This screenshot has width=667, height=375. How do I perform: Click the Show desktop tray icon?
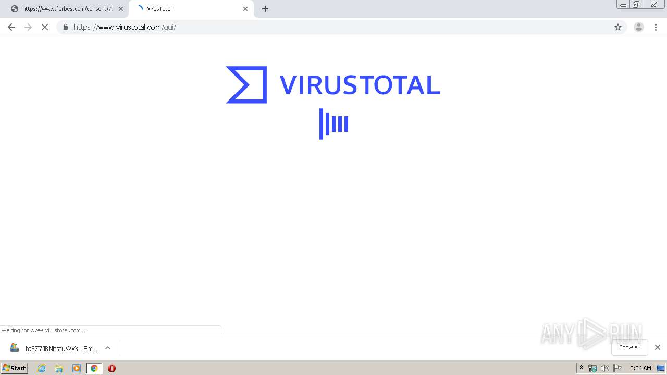pos(661,368)
